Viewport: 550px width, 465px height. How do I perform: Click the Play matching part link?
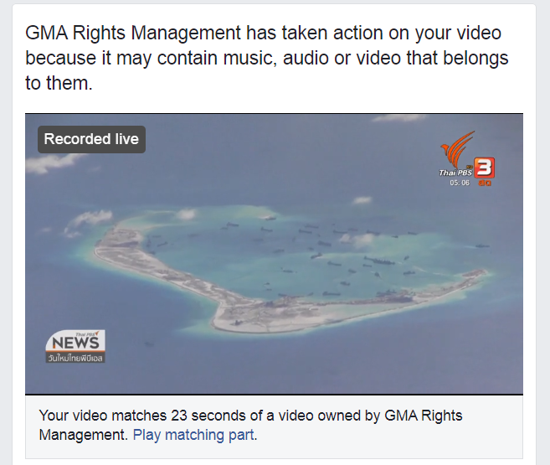(x=193, y=435)
